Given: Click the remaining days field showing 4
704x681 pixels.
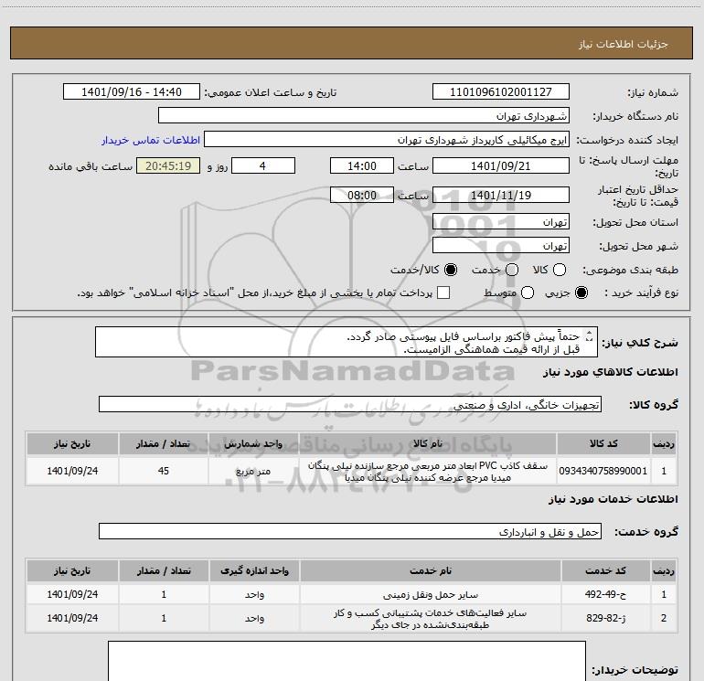Looking at the screenshot, I should pyautogui.click(x=263, y=165).
